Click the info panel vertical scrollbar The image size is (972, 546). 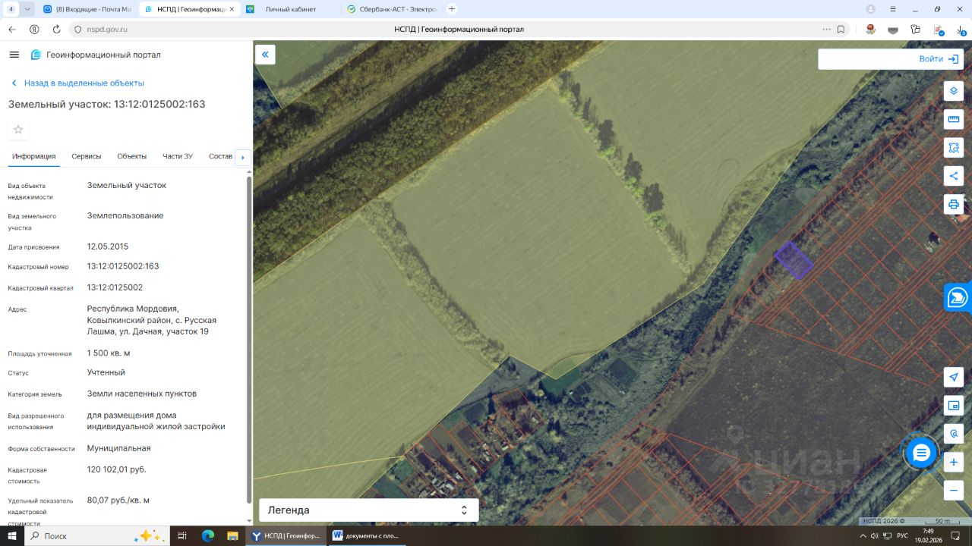[249, 338]
